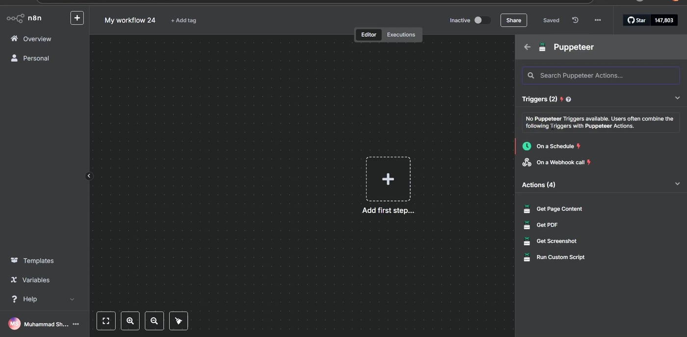Click the Saved status label
The width and height of the screenshot is (687, 337).
pyautogui.click(x=551, y=20)
